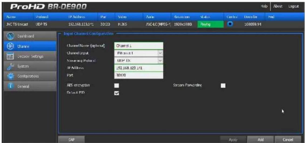Image resolution: width=305 pixels, height=143 pixels.
Task: Click the Dashboard gauge icon
Action: (10, 36)
